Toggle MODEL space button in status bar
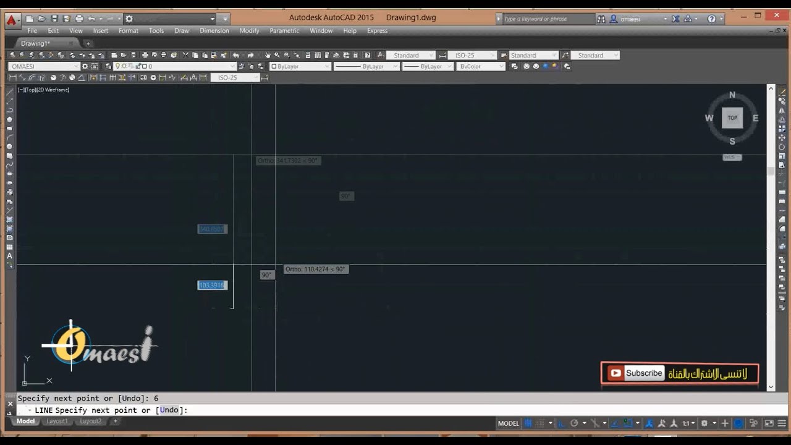The width and height of the screenshot is (791, 445). point(508,423)
